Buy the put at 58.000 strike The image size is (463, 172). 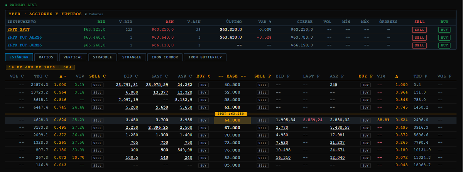click(x=365, y=99)
